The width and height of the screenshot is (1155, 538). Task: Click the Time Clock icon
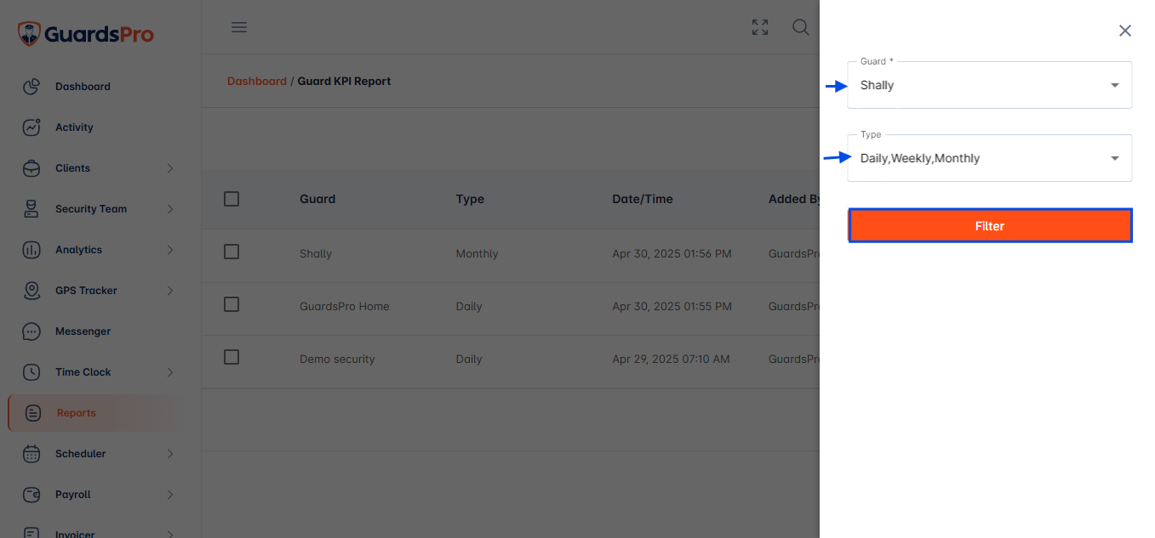(x=31, y=372)
